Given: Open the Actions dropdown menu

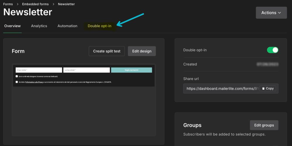Looking at the screenshot, I should pyautogui.click(x=271, y=13).
